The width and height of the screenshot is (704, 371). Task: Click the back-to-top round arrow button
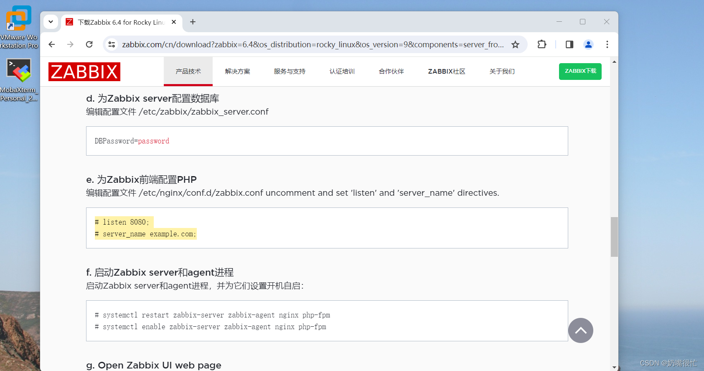pyautogui.click(x=581, y=330)
